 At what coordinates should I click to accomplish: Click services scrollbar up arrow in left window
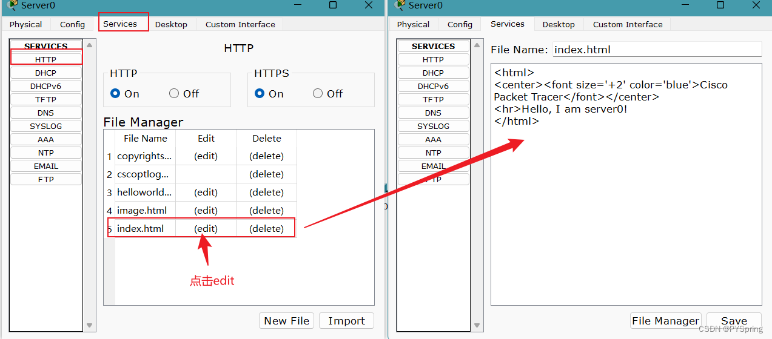click(x=90, y=45)
